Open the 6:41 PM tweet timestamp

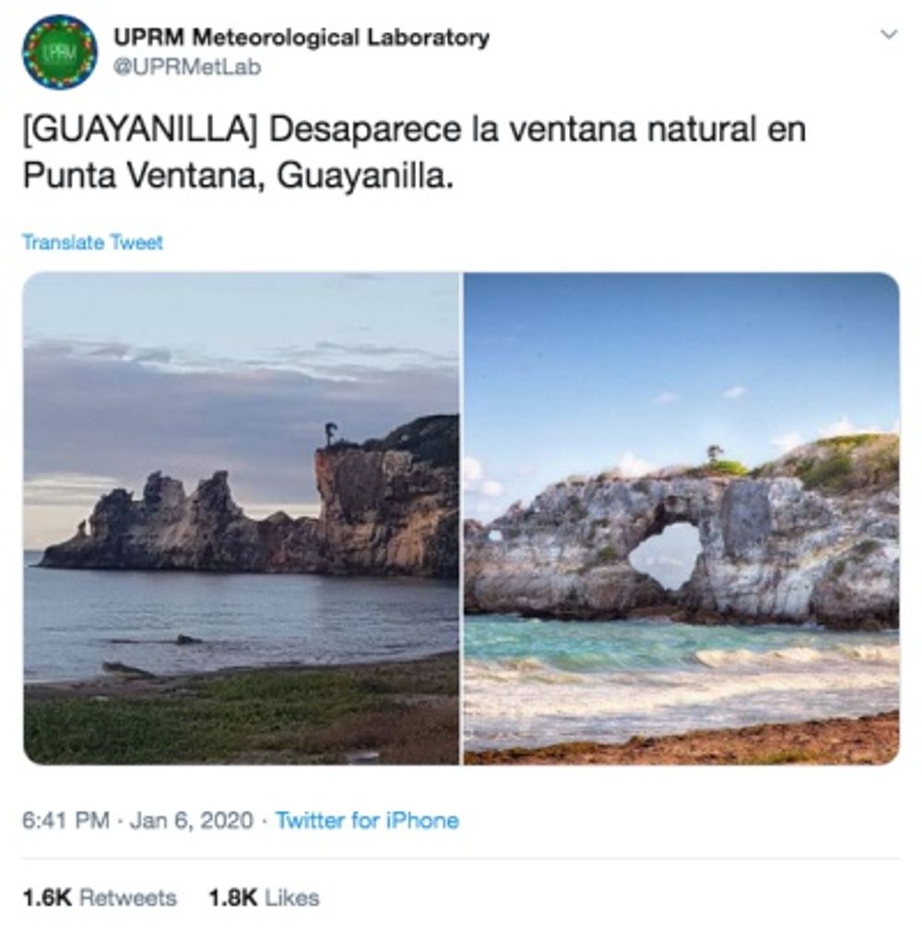click(x=65, y=820)
